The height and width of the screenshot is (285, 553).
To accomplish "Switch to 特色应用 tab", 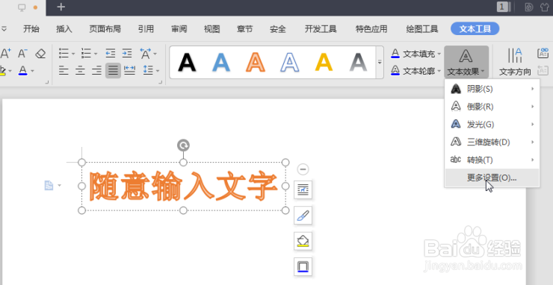I will pos(371,29).
